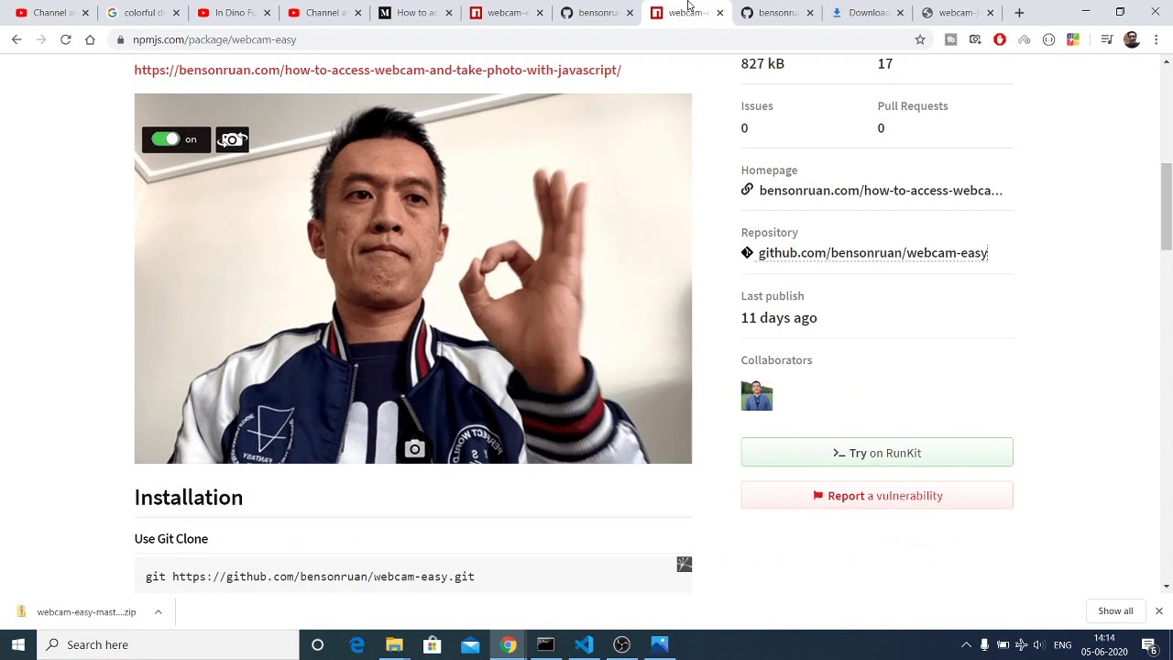Open a new browser tab
Image resolution: width=1173 pixels, height=660 pixels.
[x=1019, y=13]
